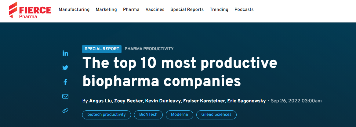
Task: Go to the Podcasts page
Action: 244,9
